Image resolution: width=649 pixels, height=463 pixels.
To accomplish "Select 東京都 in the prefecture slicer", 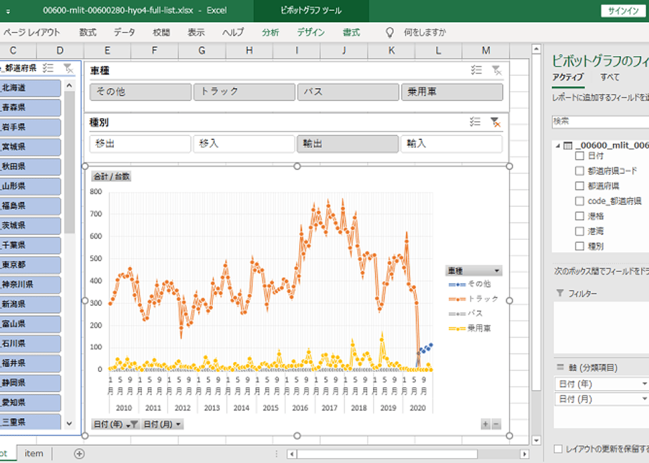I will click(29, 265).
